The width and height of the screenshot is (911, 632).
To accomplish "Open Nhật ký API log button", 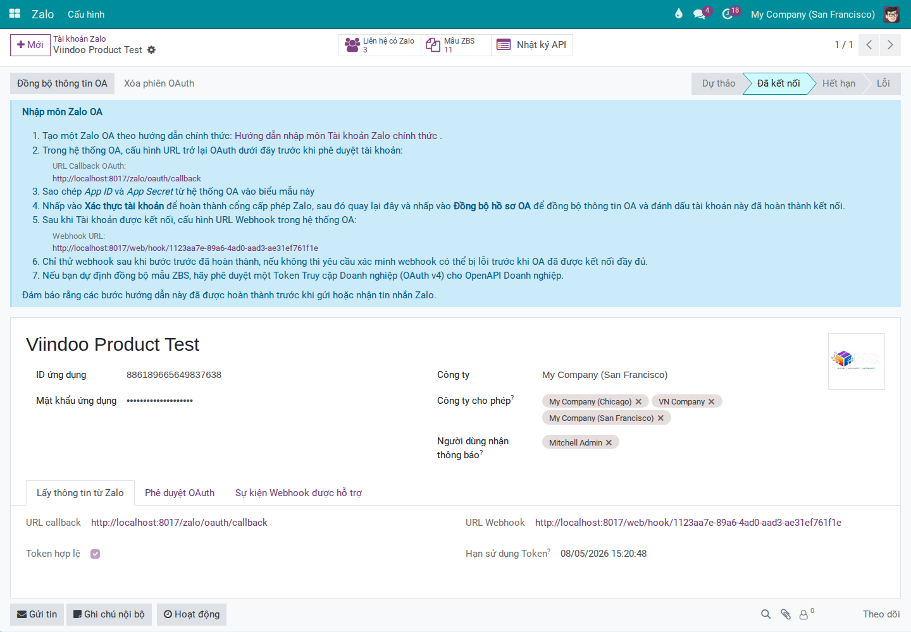I will [532, 45].
